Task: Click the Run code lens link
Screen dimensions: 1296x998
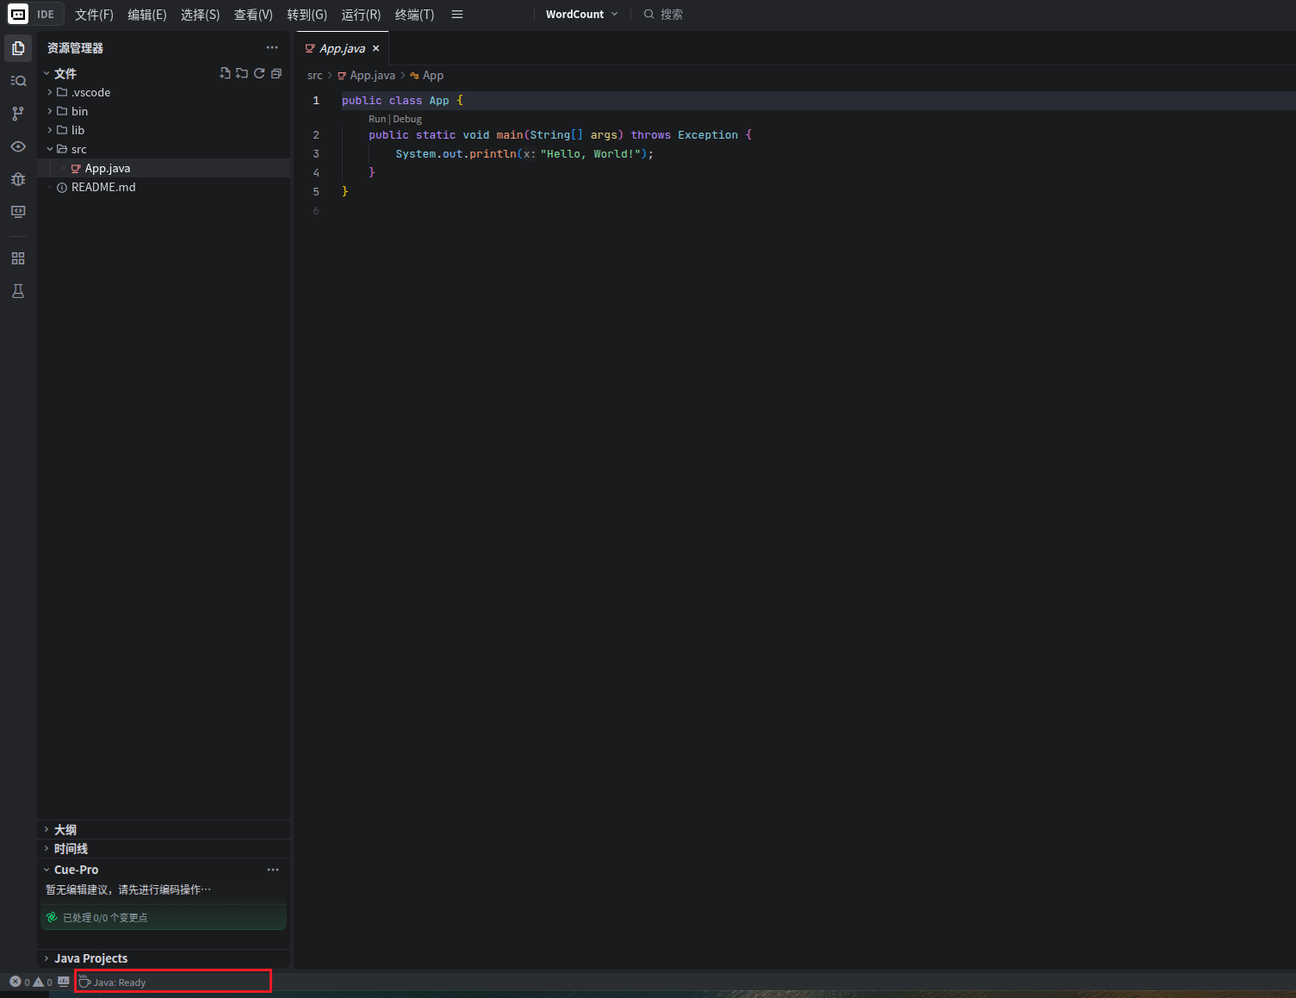Action: (377, 119)
